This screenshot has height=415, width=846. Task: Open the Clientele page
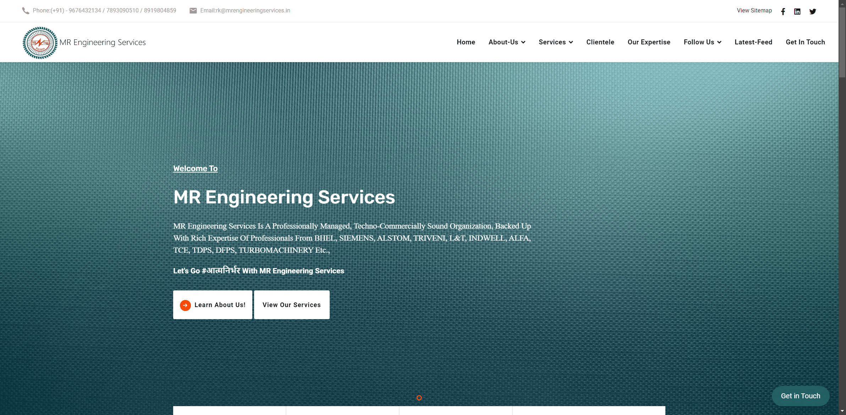(x=600, y=42)
